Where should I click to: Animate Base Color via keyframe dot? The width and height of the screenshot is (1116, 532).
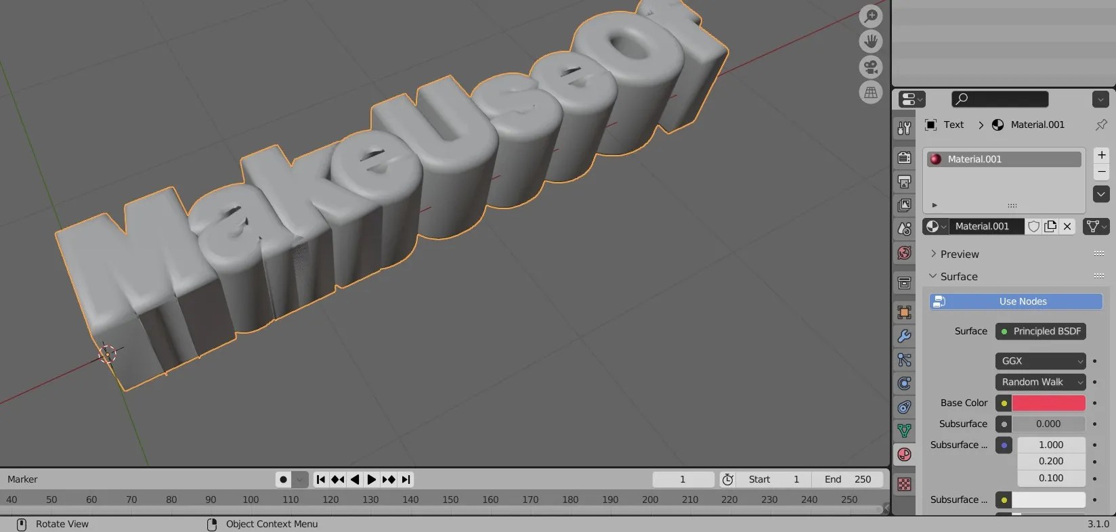(x=1095, y=403)
